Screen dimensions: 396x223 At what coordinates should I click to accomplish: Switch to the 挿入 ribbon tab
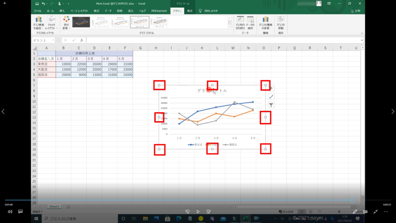pyautogui.click(x=62, y=11)
